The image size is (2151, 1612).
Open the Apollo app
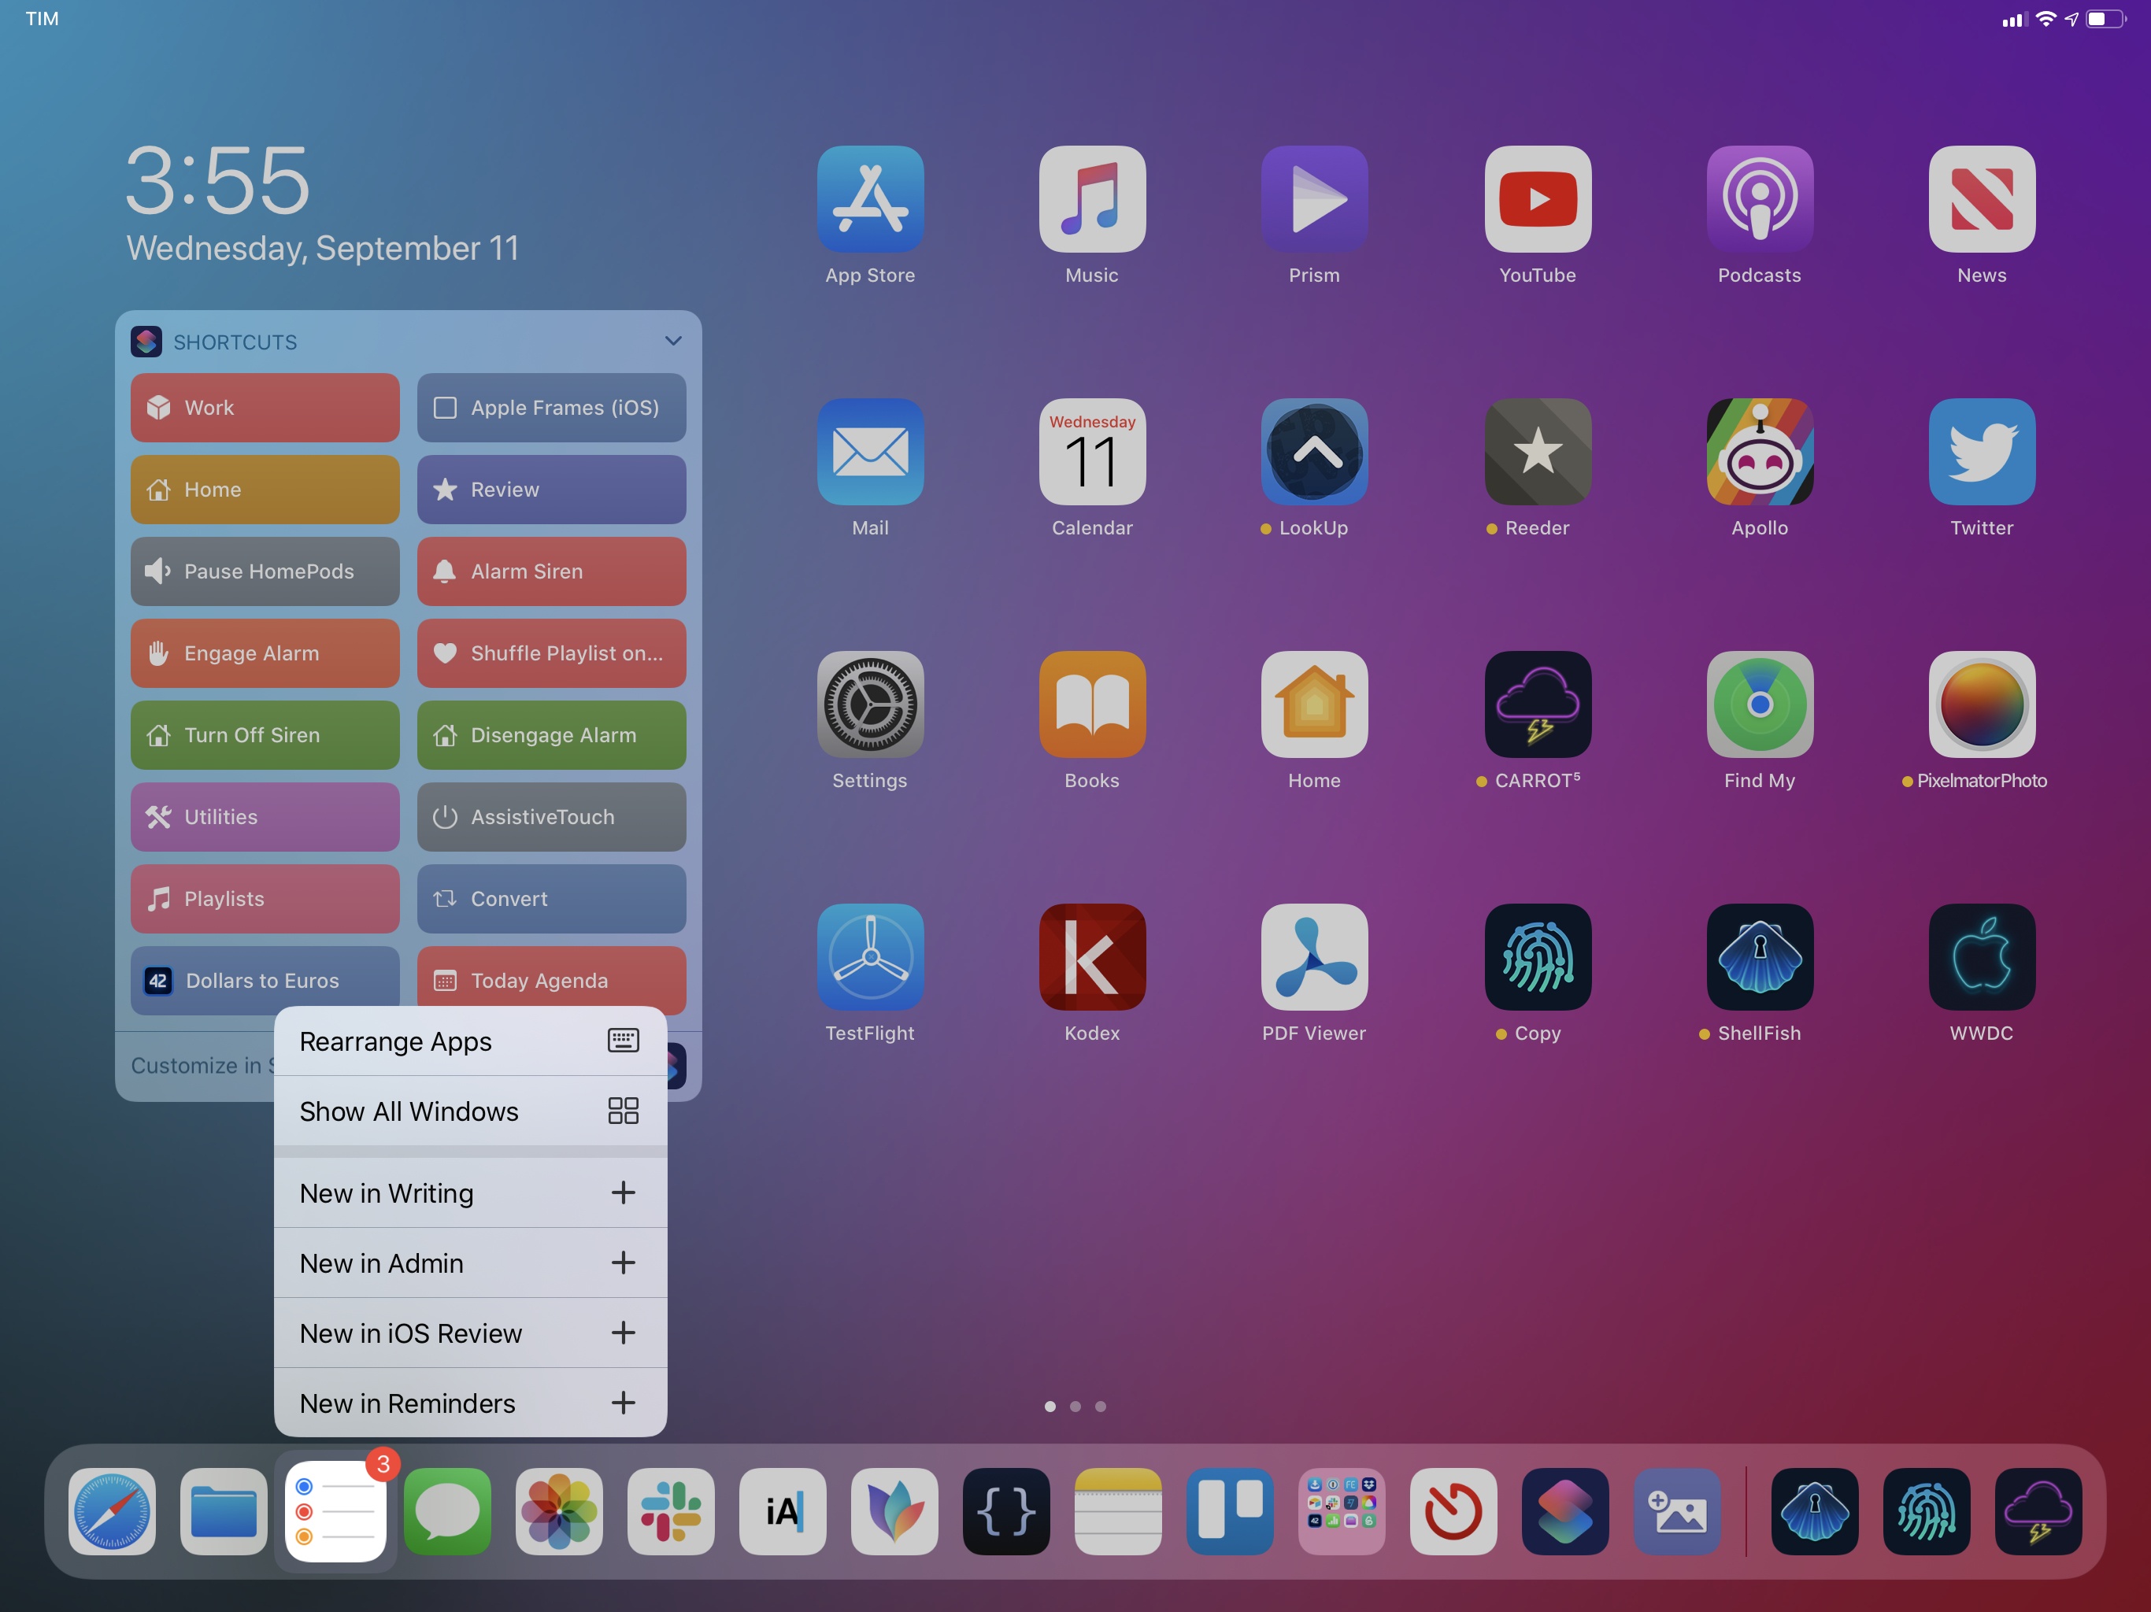point(1760,452)
